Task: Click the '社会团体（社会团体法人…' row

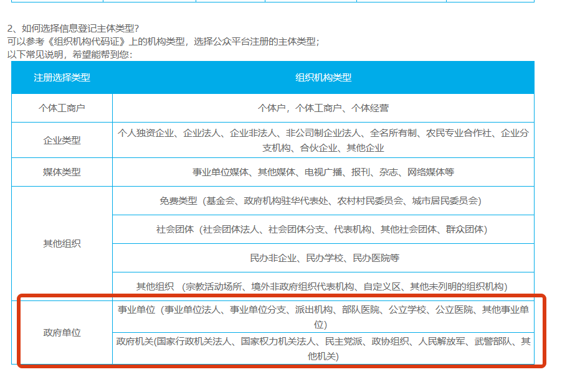Action: [323, 230]
